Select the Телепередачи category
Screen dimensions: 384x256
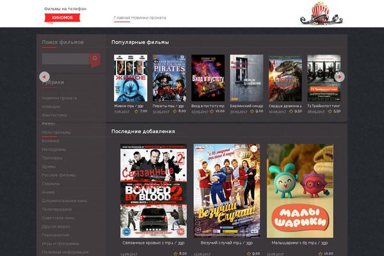click(56, 209)
